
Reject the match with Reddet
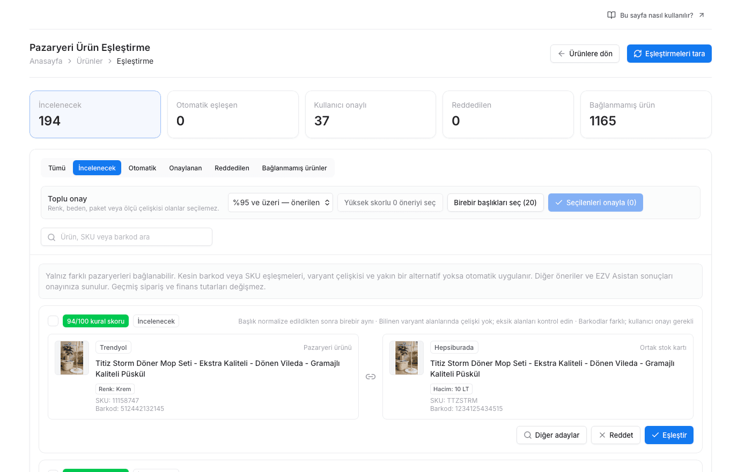pos(616,435)
